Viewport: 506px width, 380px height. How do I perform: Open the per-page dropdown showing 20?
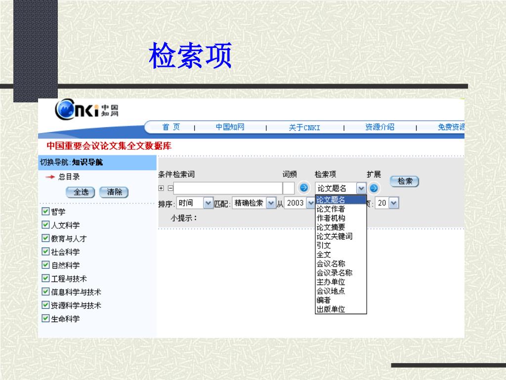pos(387,203)
